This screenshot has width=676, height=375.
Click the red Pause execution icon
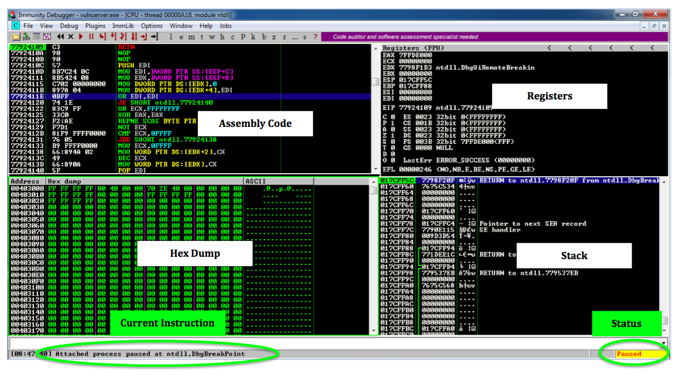(91, 37)
